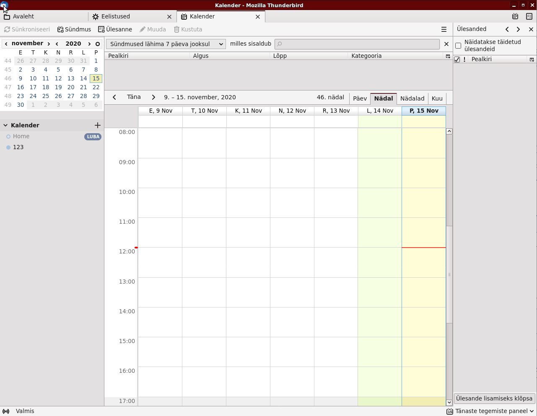
Task: Go to next year in mini calendar
Action: (89, 44)
